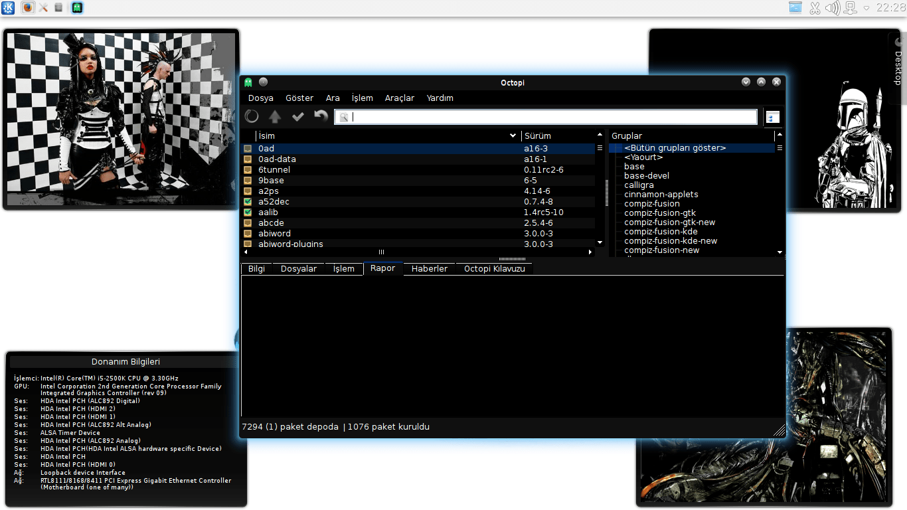Click the system upgrade arrow icon
Image resolution: width=907 pixels, height=510 pixels.
click(275, 117)
